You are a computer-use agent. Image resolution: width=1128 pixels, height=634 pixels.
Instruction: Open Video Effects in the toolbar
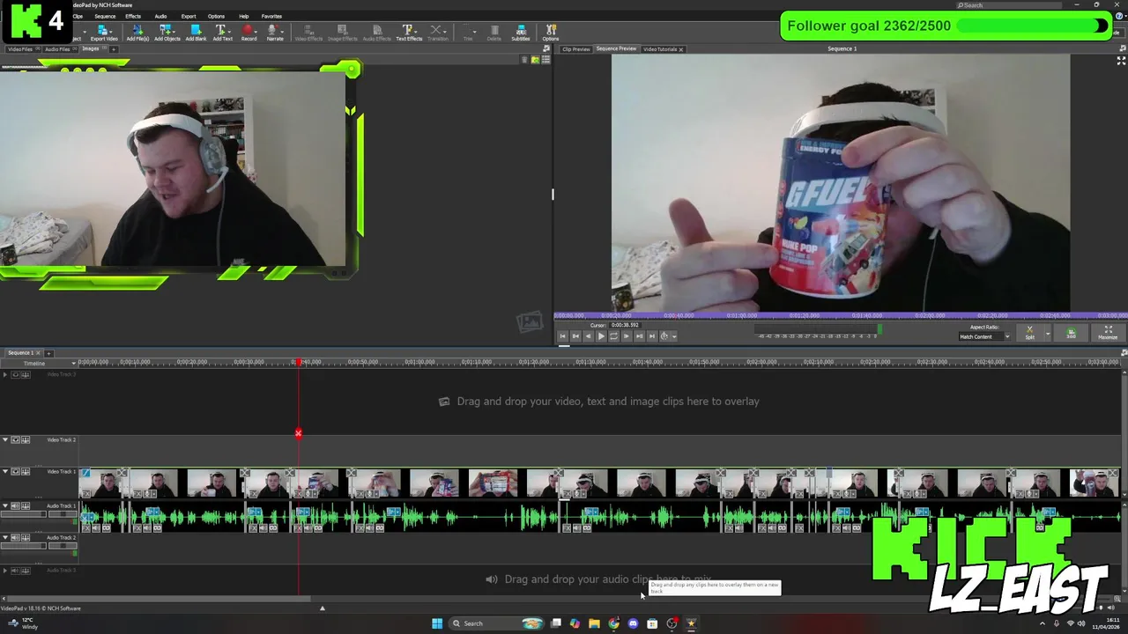[x=308, y=33]
